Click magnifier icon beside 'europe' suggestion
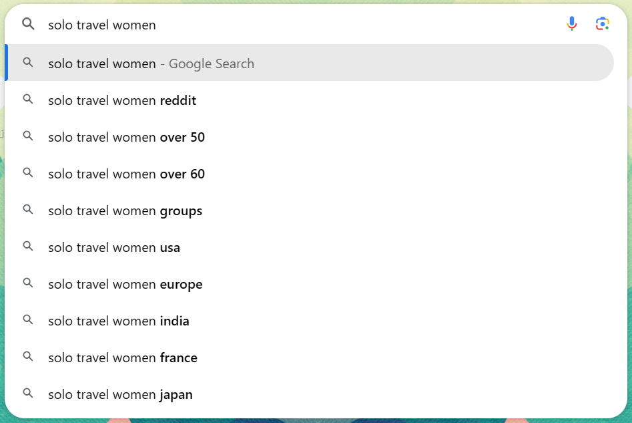Screen dimensions: 632x423 tap(28, 283)
